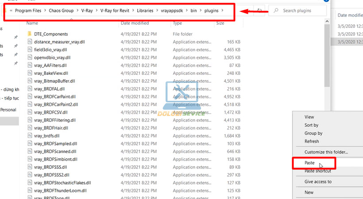The image size is (363, 199).
Task: Click Customize this folder option
Action: click(326, 152)
